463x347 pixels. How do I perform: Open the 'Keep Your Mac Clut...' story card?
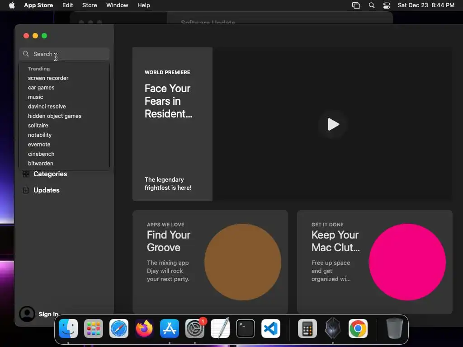(375, 262)
